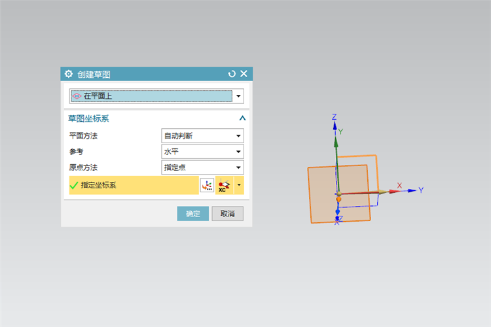
Task: Reset the 创建草图 dialog
Action: (x=232, y=74)
